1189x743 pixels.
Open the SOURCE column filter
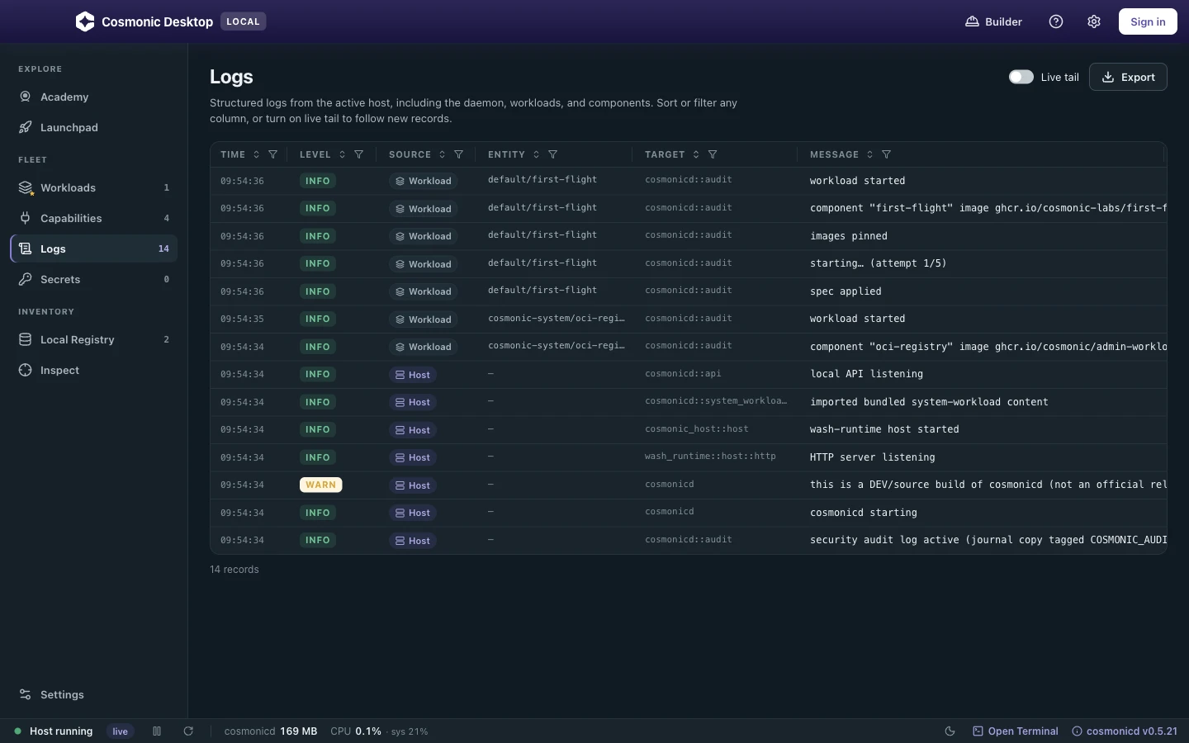pos(459,154)
